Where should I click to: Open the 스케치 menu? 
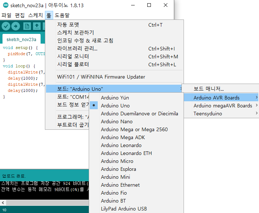click(35, 15)
